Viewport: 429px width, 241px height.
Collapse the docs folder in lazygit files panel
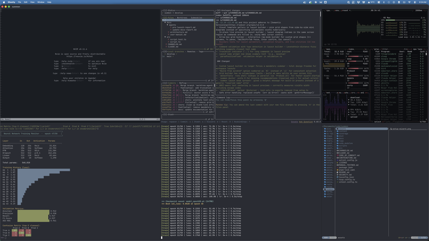(169, 22)
